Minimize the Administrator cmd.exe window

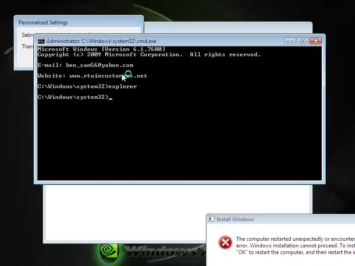[290, 41]
